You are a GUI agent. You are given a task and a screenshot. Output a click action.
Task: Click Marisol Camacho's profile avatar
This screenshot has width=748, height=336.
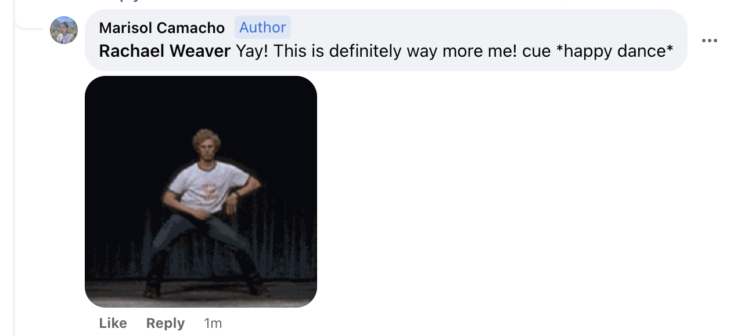(64, 30)
